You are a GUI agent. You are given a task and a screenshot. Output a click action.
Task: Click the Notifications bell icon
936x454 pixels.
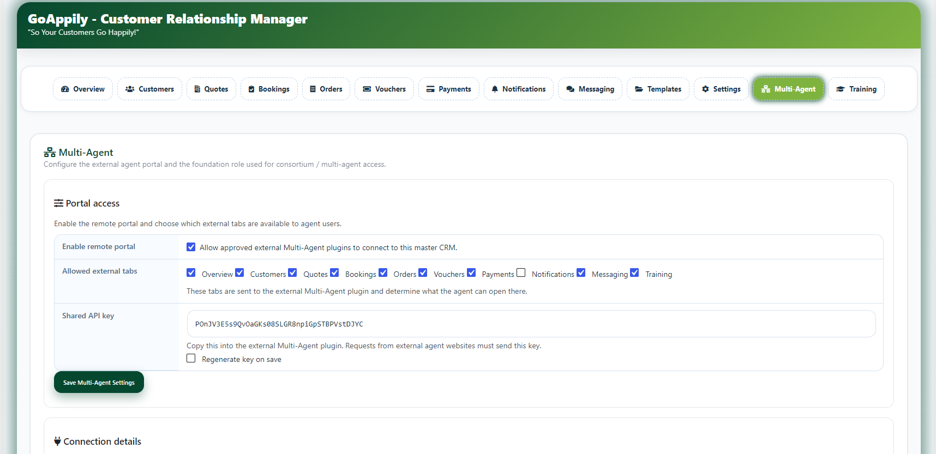pyautogui.click(x=495, y=89)
